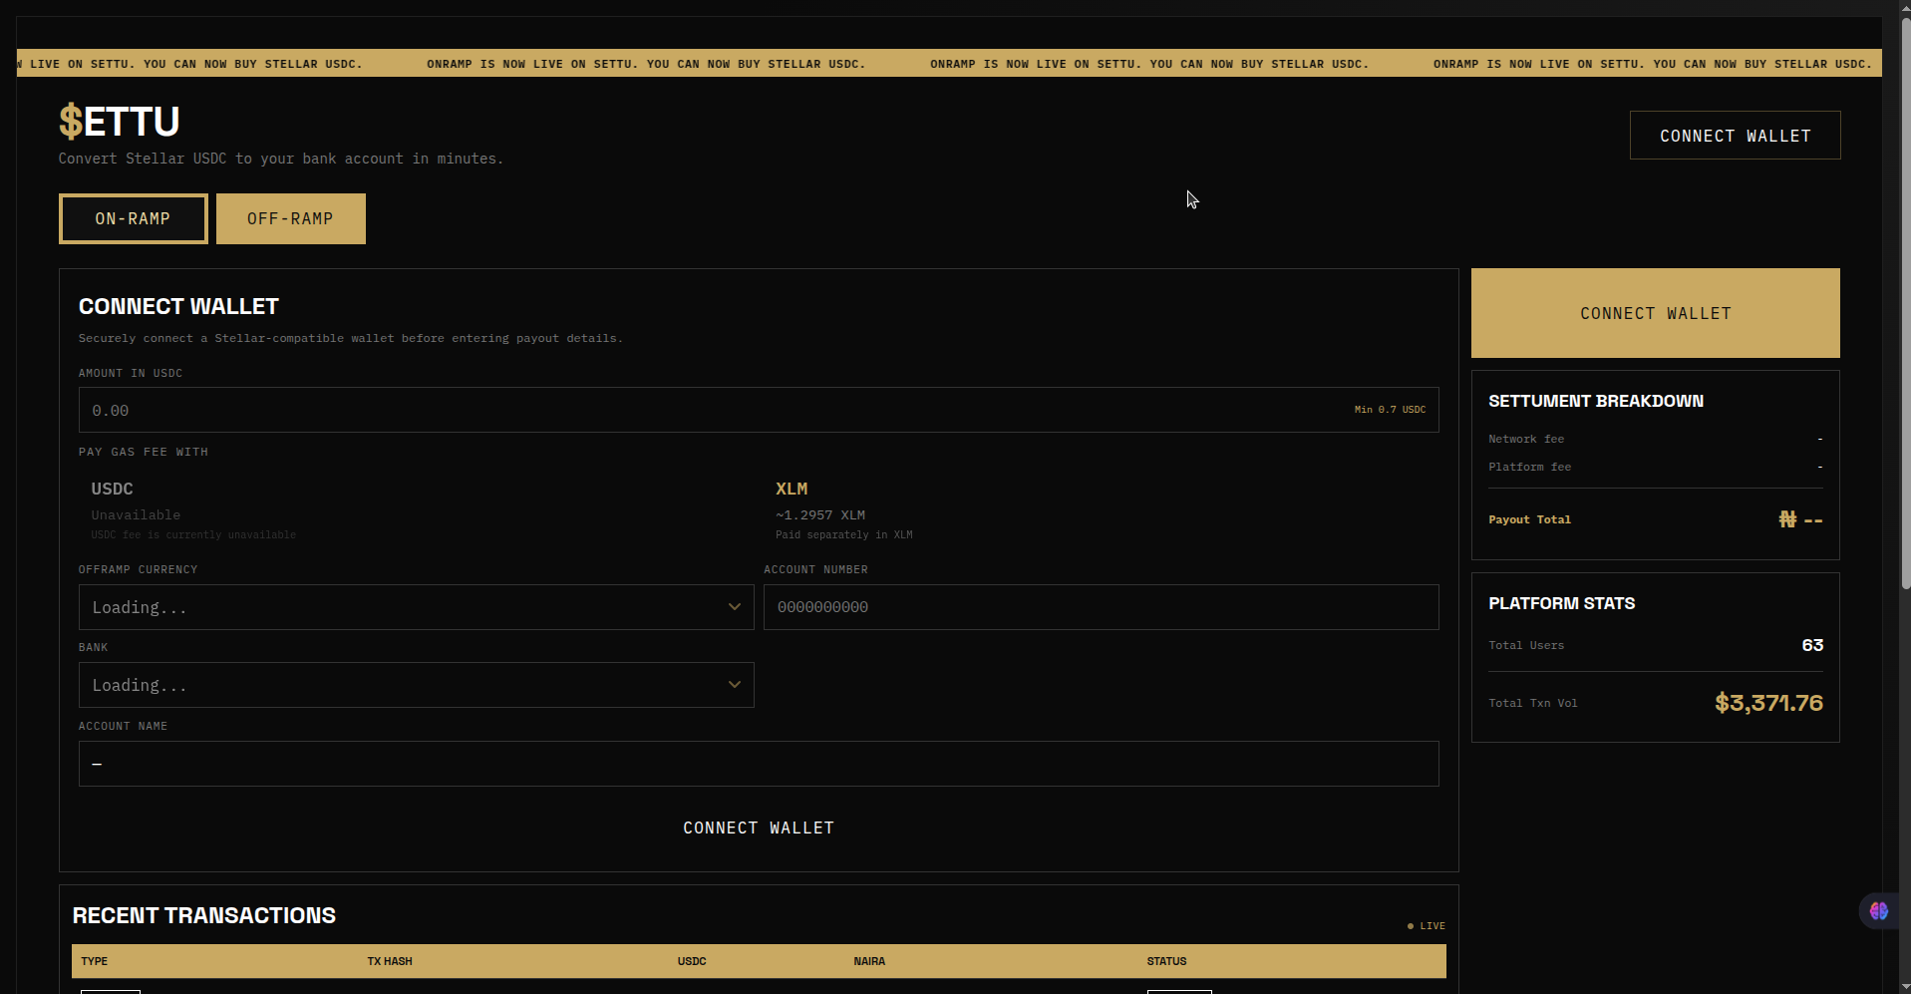The image size is (1911, 994).
Task: Open the Bank dropdown
Action: coord(416,685)
